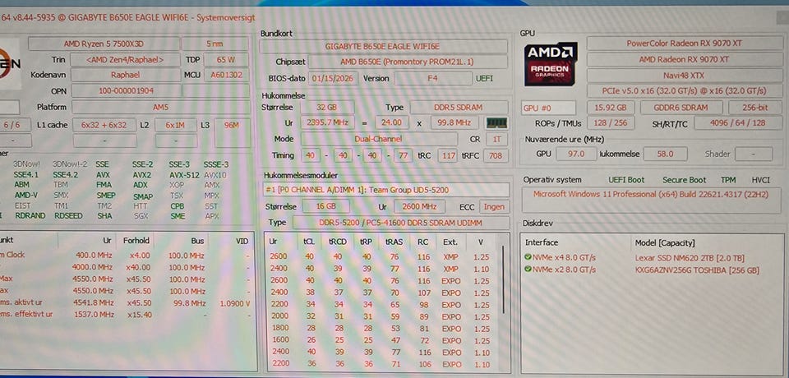Click the VRAM size 15.92 GB
The width and height of the screenshot is (789, 378).
(611, 108)
